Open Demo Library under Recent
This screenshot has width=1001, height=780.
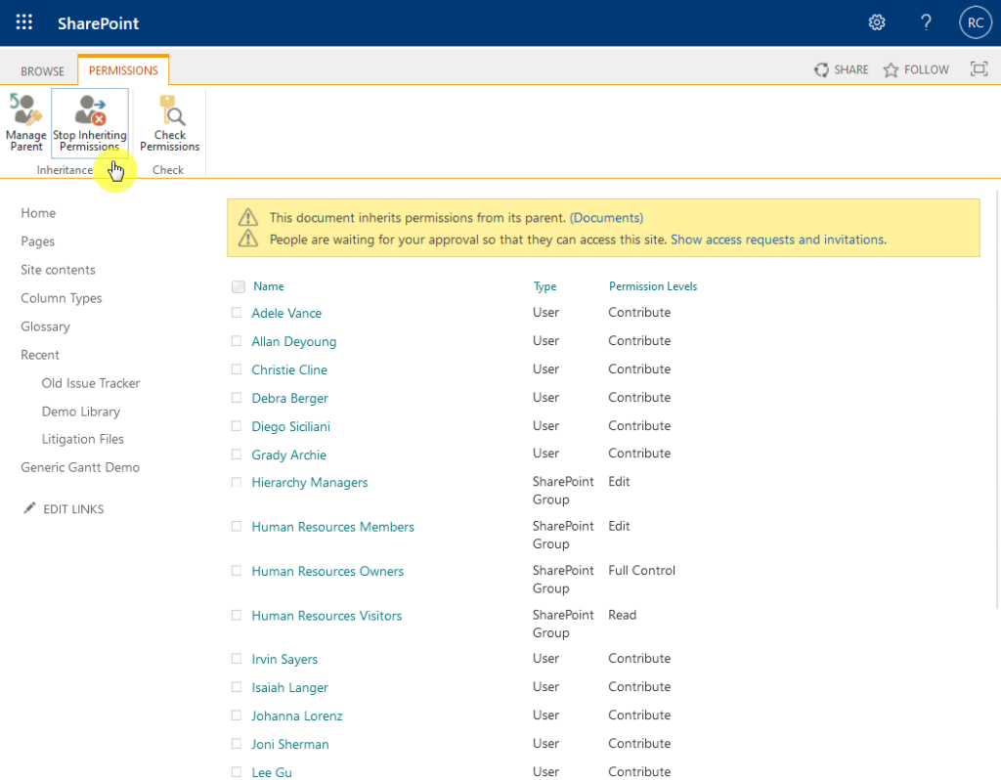pos(81,412)
